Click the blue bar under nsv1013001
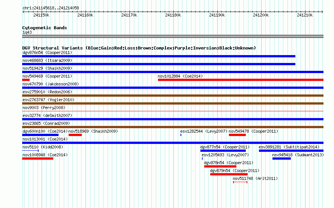Image resolution: width=334 pixels, height=208 pixels. (x=173, y=143)
